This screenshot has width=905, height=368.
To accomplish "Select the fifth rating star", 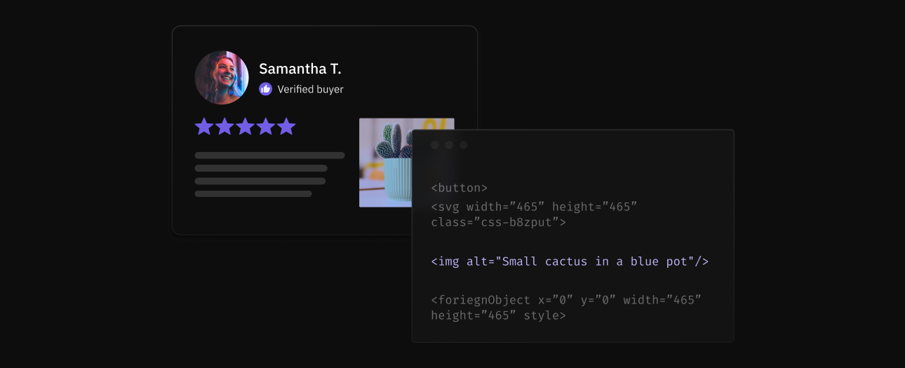I will (x=286, y=127).
